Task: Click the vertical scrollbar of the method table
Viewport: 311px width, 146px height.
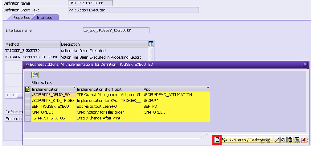Action: coord(151,54)
